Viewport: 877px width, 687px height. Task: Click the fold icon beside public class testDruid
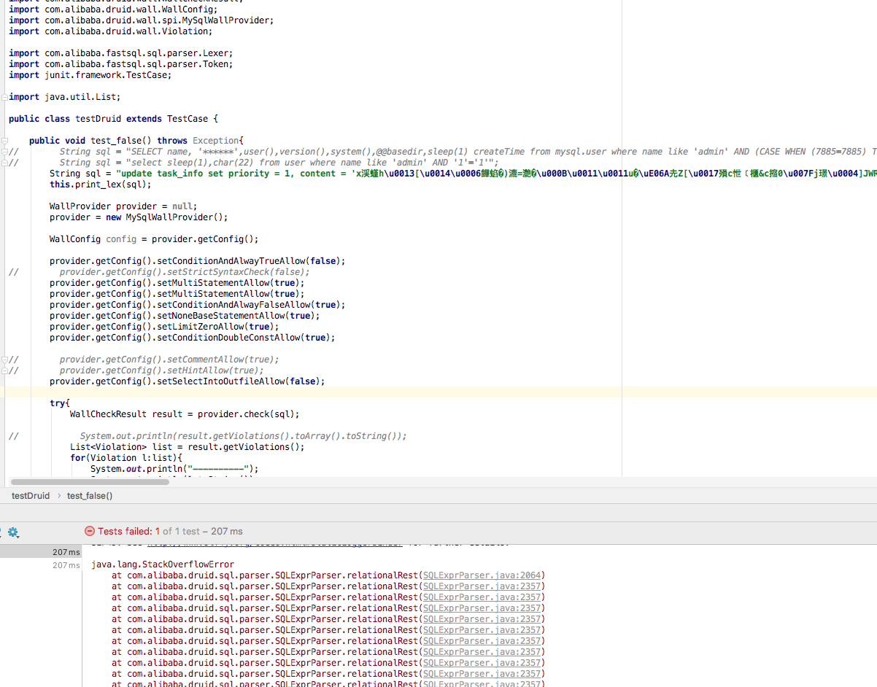[3, 118]
